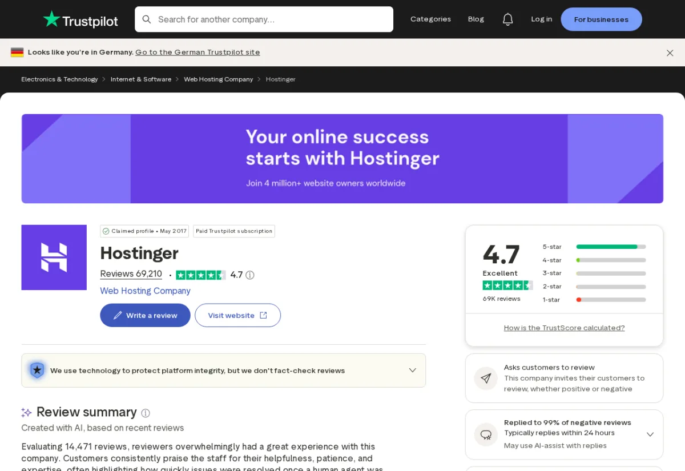This screenshot has height=471, width=685.
Task: Click the Claimed profile May 2017 label
Action: (x=144, y=231)
